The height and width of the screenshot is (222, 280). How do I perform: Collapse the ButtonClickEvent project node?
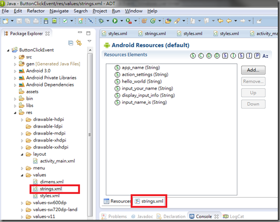point(8,50)
